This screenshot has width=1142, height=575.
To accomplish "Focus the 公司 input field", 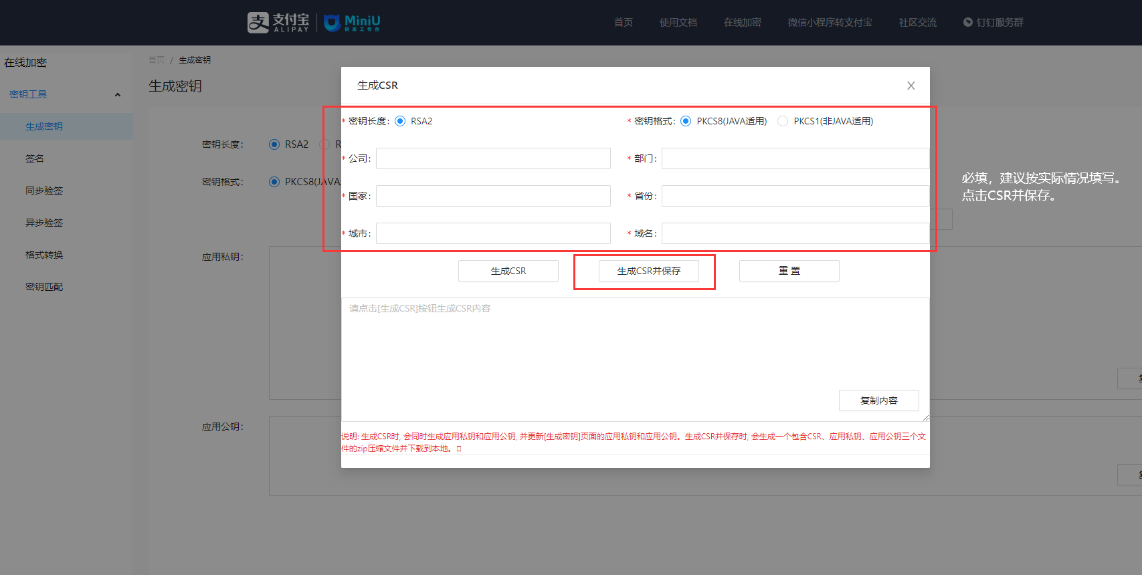I will [493, 158].
